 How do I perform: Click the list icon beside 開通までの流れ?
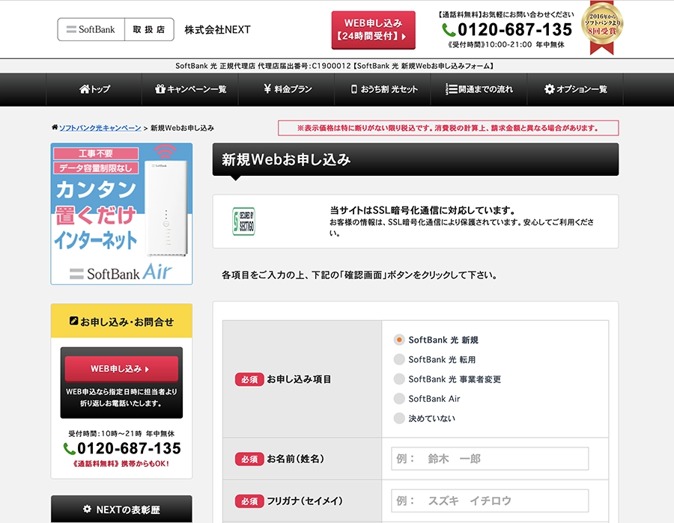point(451,89)
